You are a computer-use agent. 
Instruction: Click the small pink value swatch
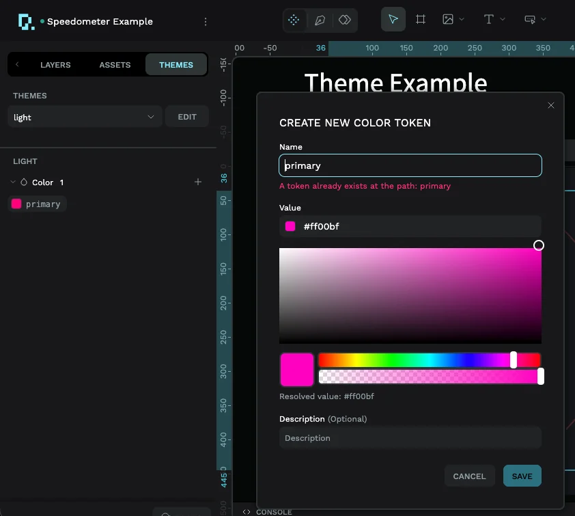[290, 226]
